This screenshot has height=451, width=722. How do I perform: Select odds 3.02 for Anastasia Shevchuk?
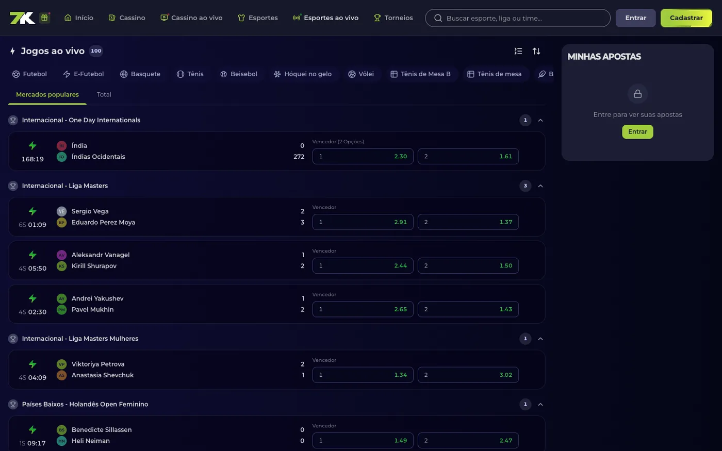point(468,375)
